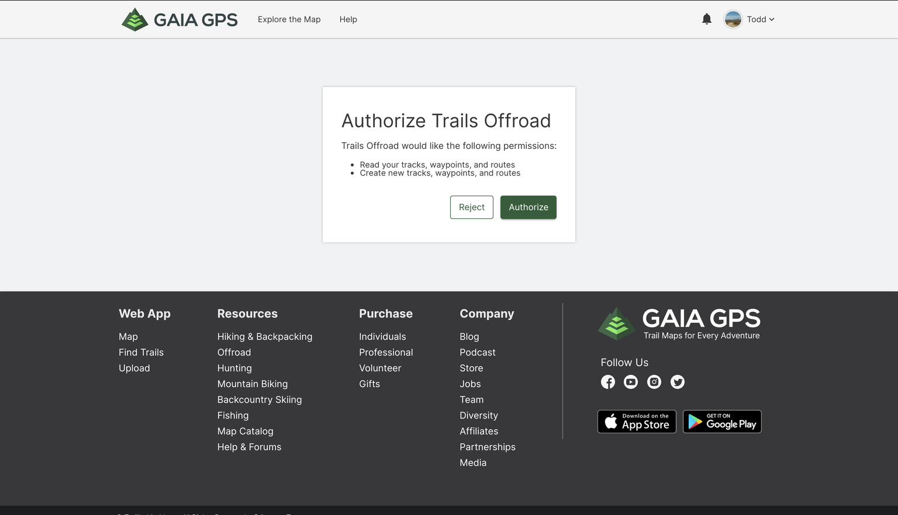Click Todd's profile avatar picture
The height and width of the screenshot is (515, 898).
[733, 19]
